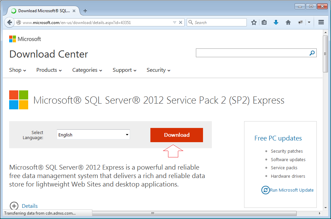Click the Service packs bullet text
The height and width of the screenshot is (219, 331).
point(284,168)
